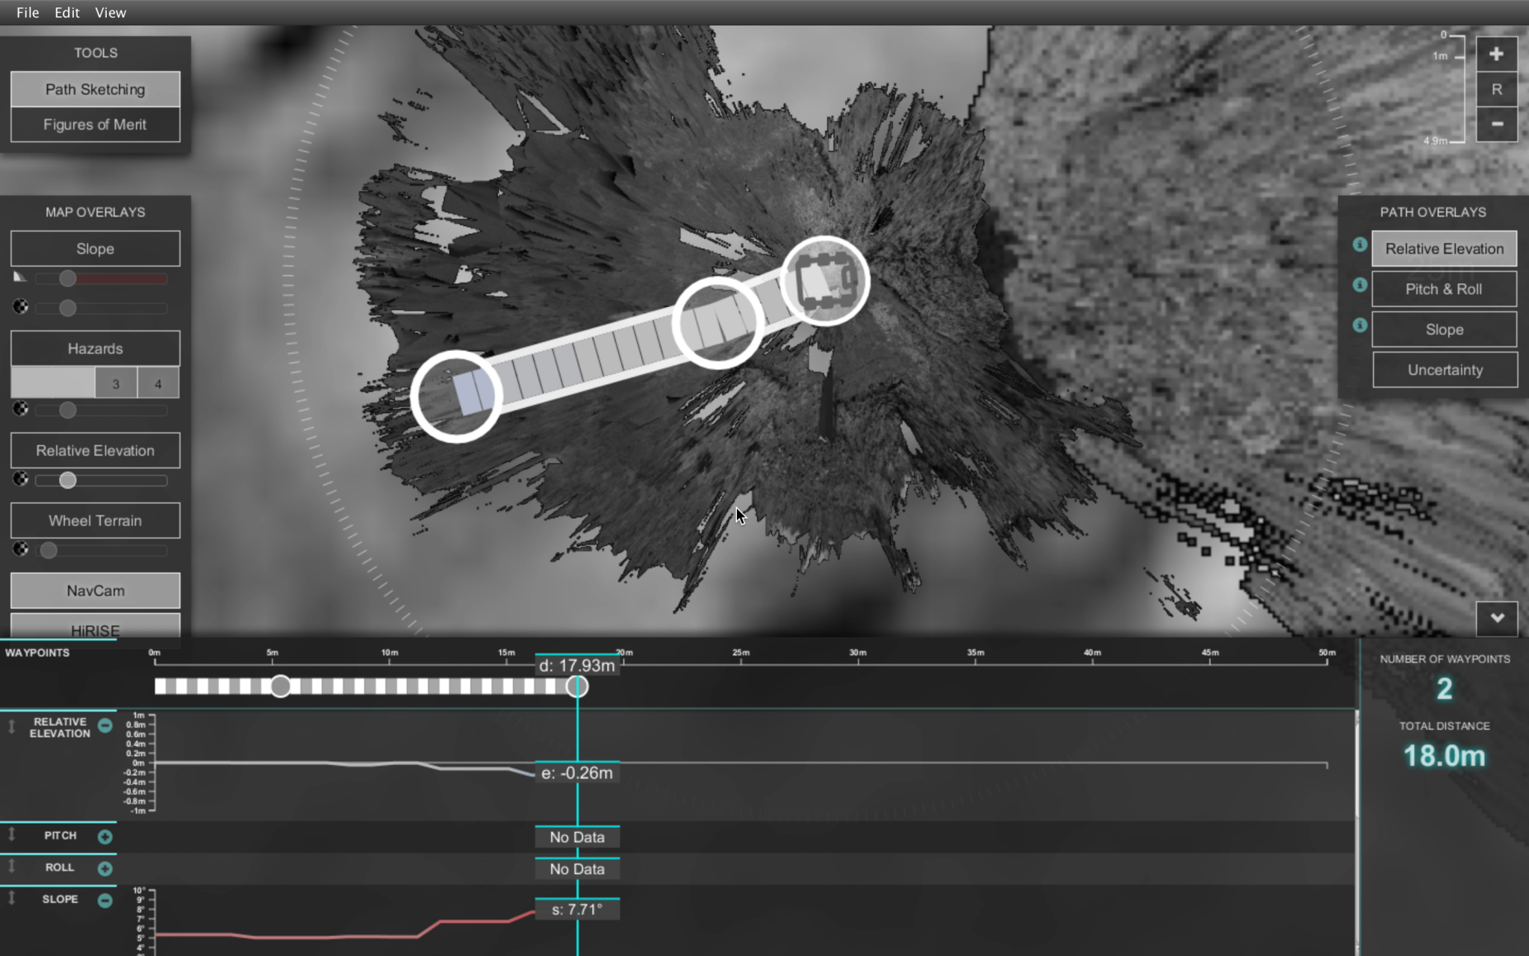The width and height of the screenshot is (1529, 956).
Task: Click the Relative Elevation opacity slider handle
Action: [x=68, y=480]
